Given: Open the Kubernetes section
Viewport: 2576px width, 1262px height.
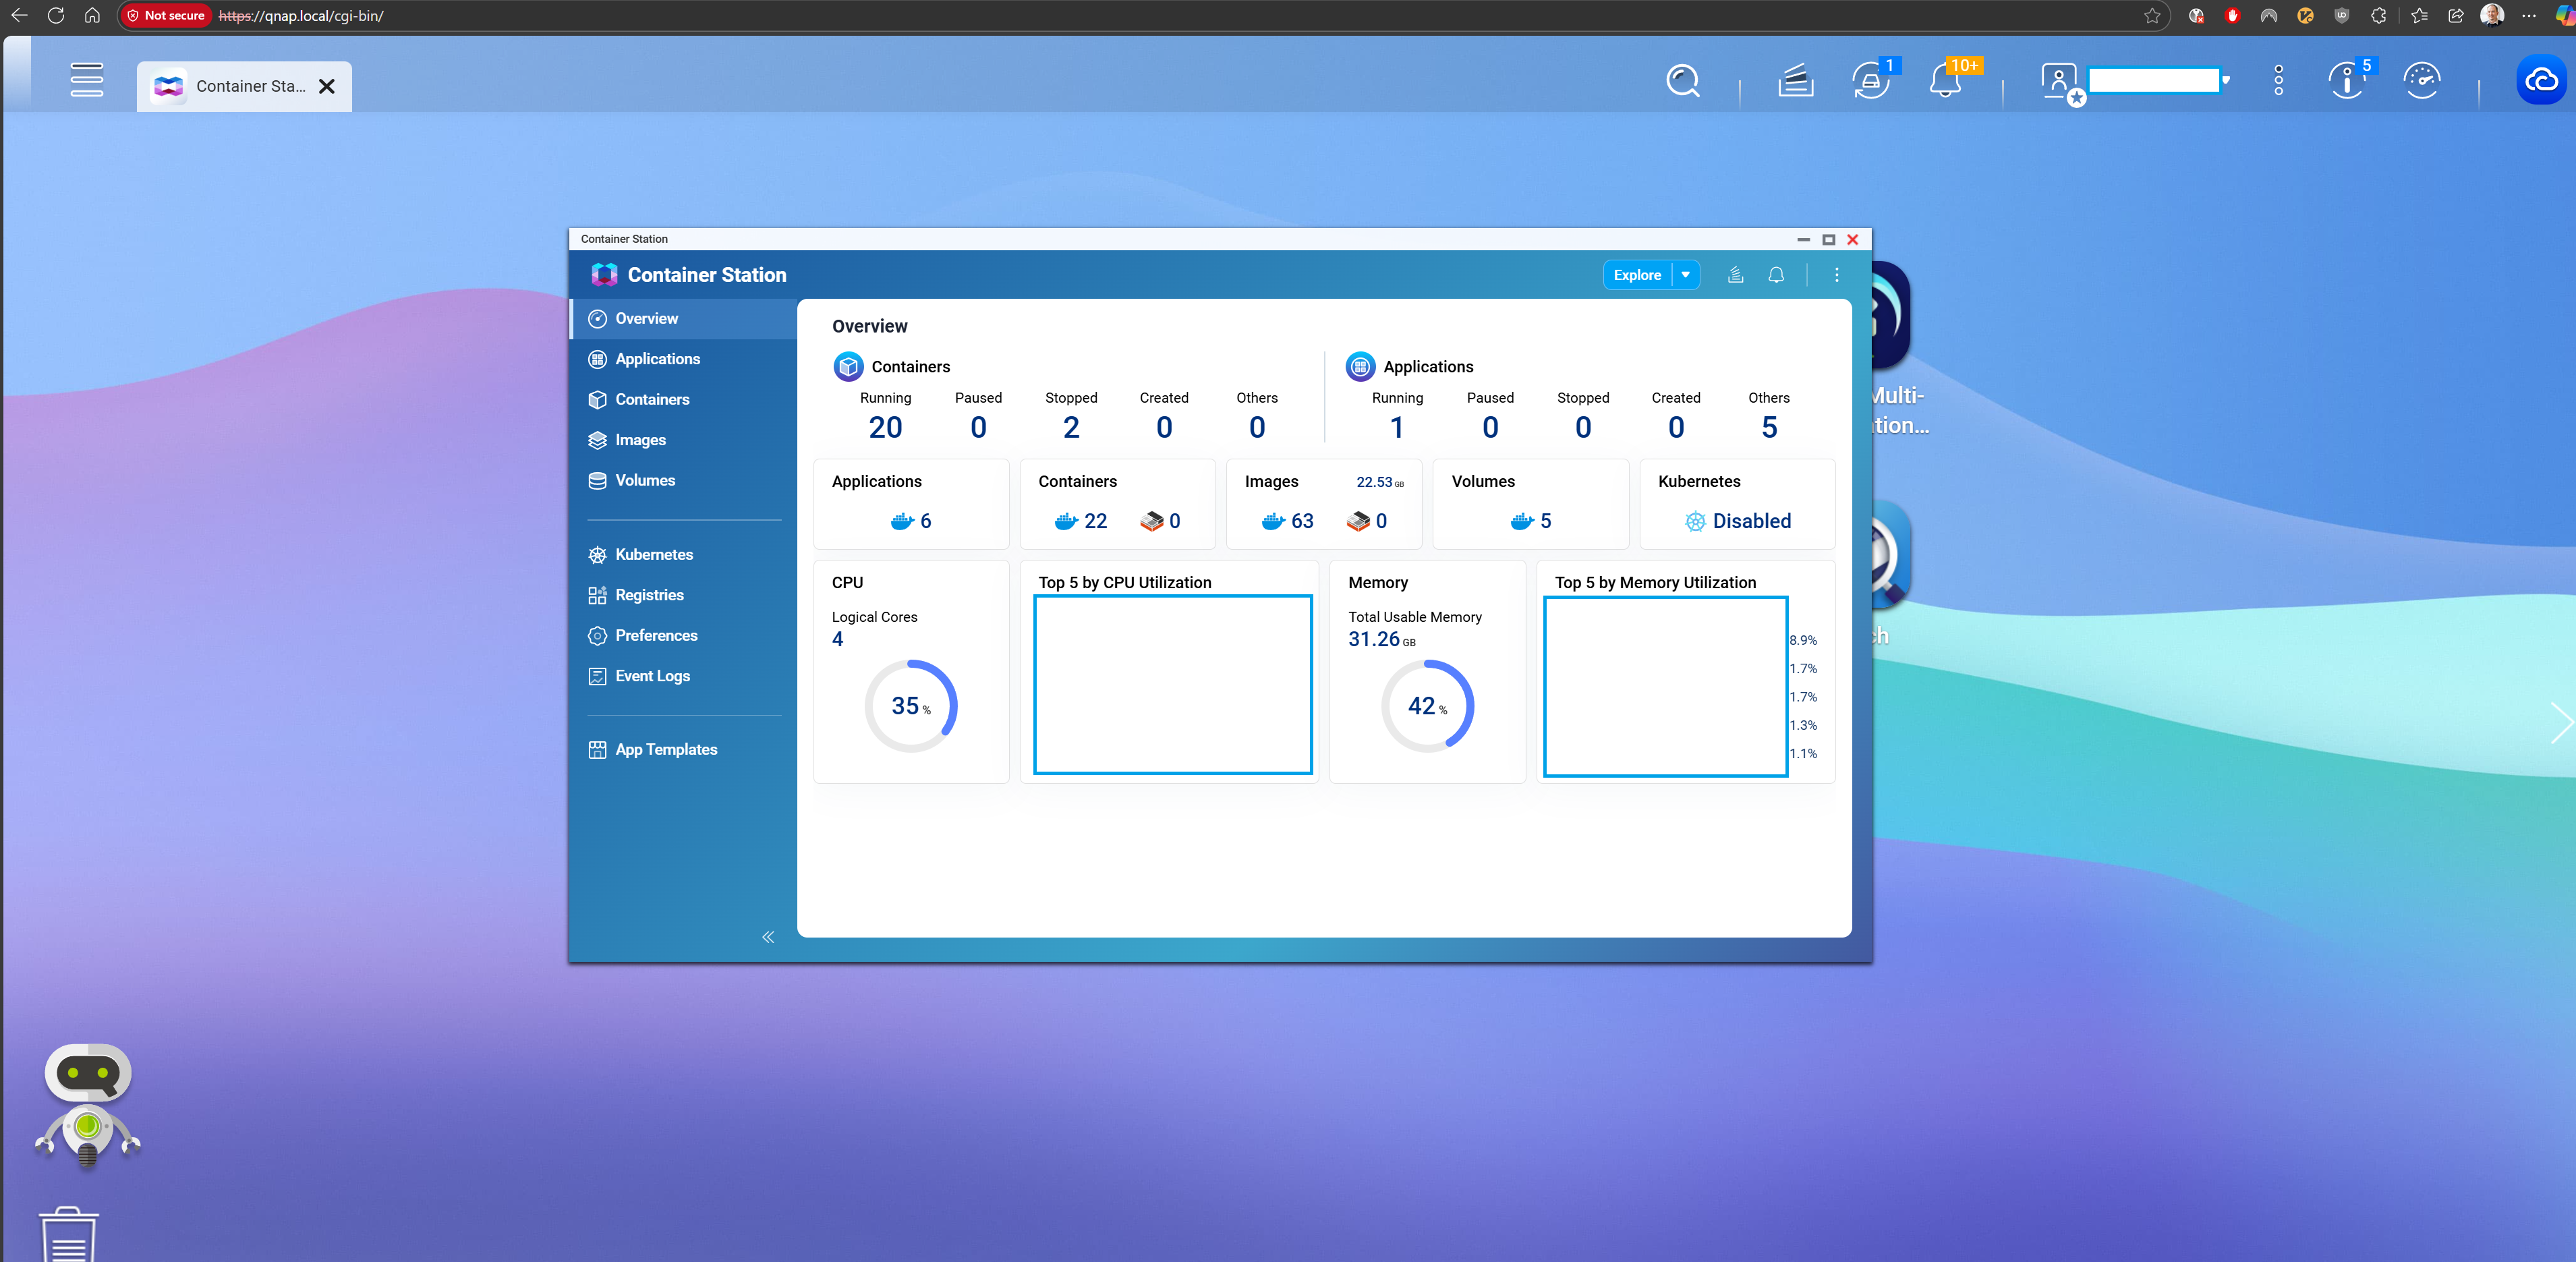Looking at the screenshot, I should tap(654, 554).
